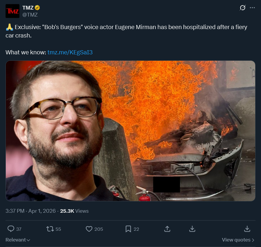
Task: Click the far-right download icon
Action: pyautogui.click(x=247, y=229)
